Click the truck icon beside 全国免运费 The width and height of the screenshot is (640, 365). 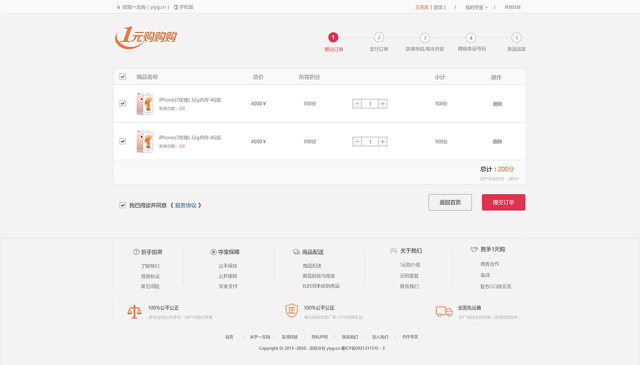pos(443,311)
